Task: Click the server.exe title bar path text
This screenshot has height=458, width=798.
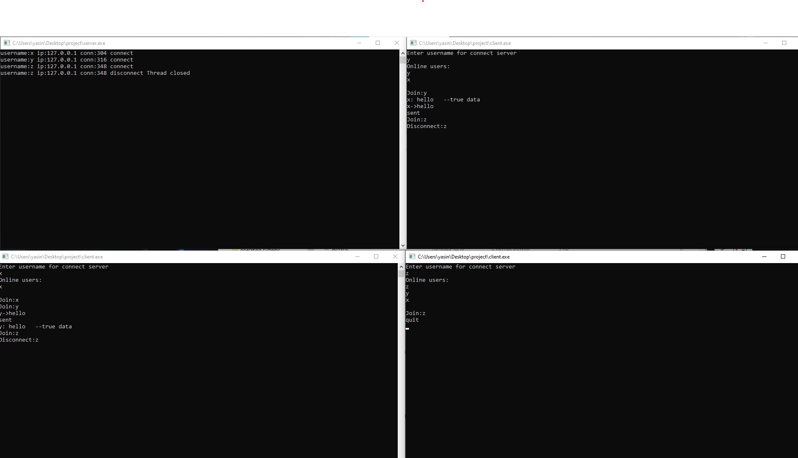Action: click(59, 43)
